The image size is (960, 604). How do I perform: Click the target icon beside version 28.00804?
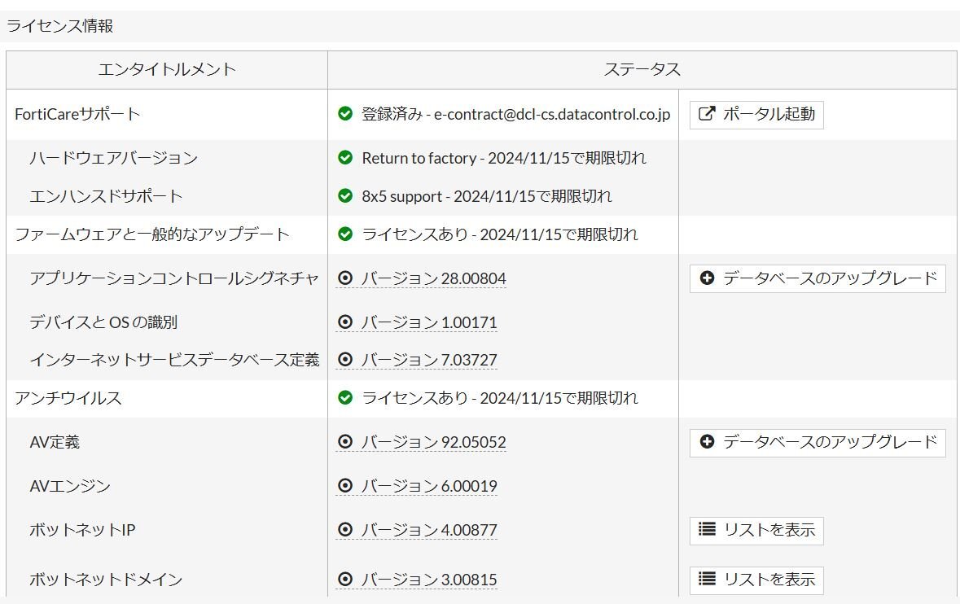click(345, 278)
